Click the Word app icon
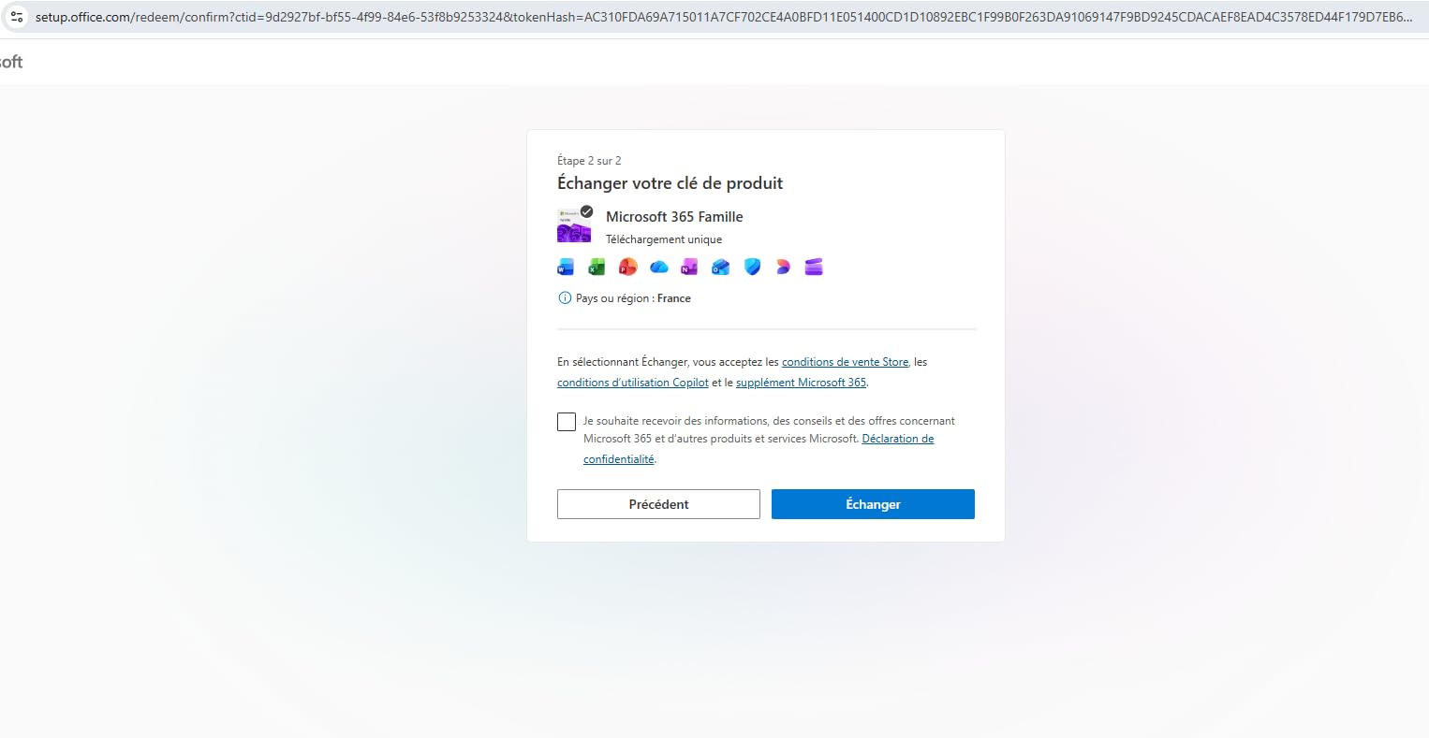 566,268
